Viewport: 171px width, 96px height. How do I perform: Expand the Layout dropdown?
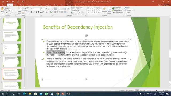tap(25, 8)
